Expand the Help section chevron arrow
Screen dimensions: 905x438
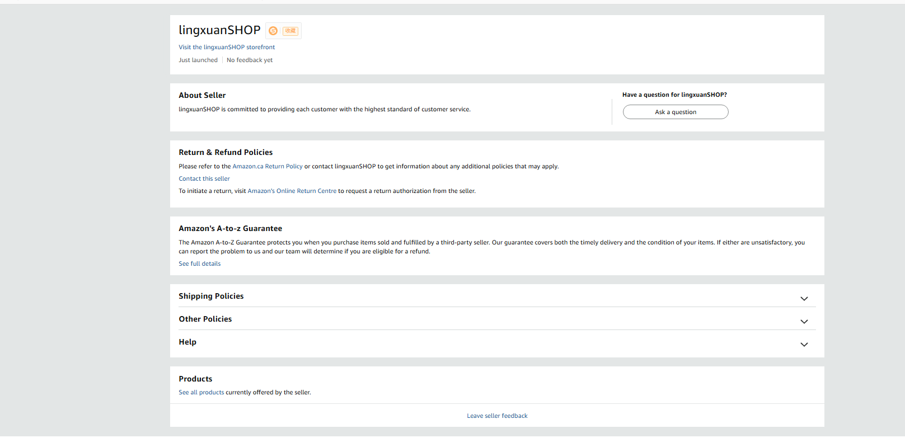pyautogui.click(x=804, y=345)
